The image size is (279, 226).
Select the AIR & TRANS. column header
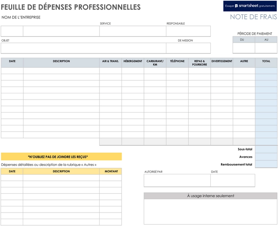(x=110, y=63)
